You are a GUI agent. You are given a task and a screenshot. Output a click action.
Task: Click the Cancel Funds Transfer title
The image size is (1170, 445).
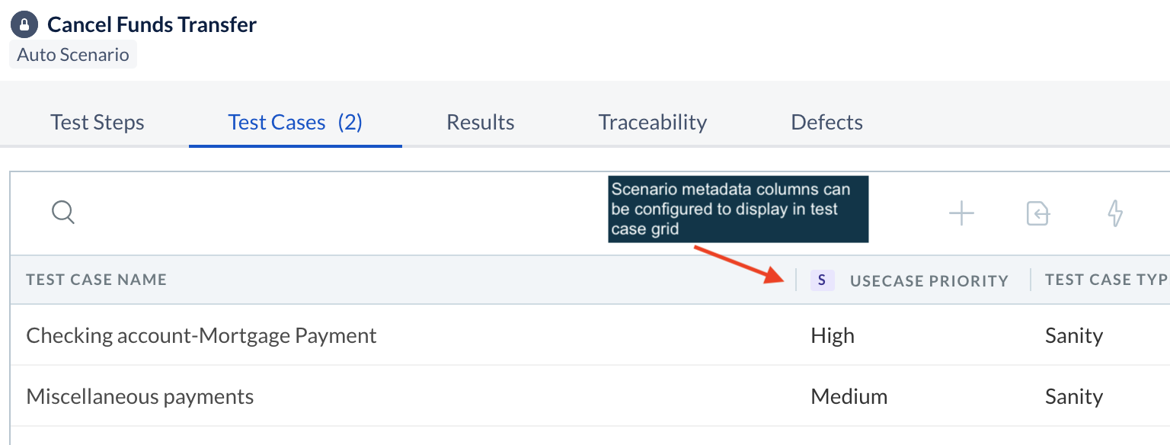click(x=152, y=24)
